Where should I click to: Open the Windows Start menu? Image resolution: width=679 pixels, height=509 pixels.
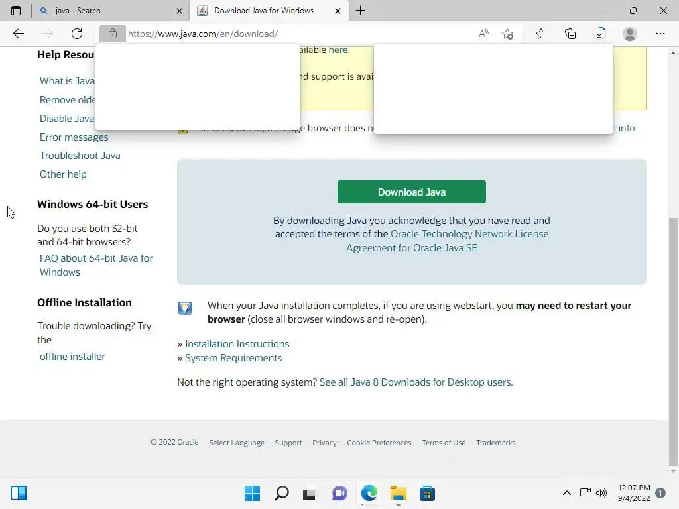tap(252, 493)
